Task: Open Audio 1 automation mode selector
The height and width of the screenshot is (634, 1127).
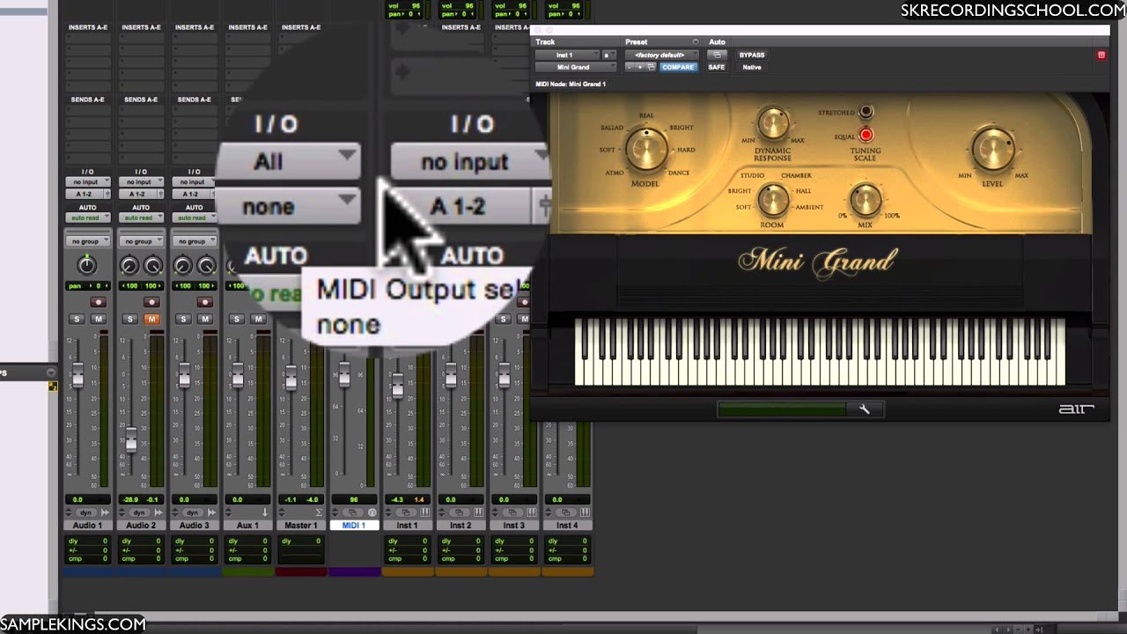Action: [x=87, y=217]
